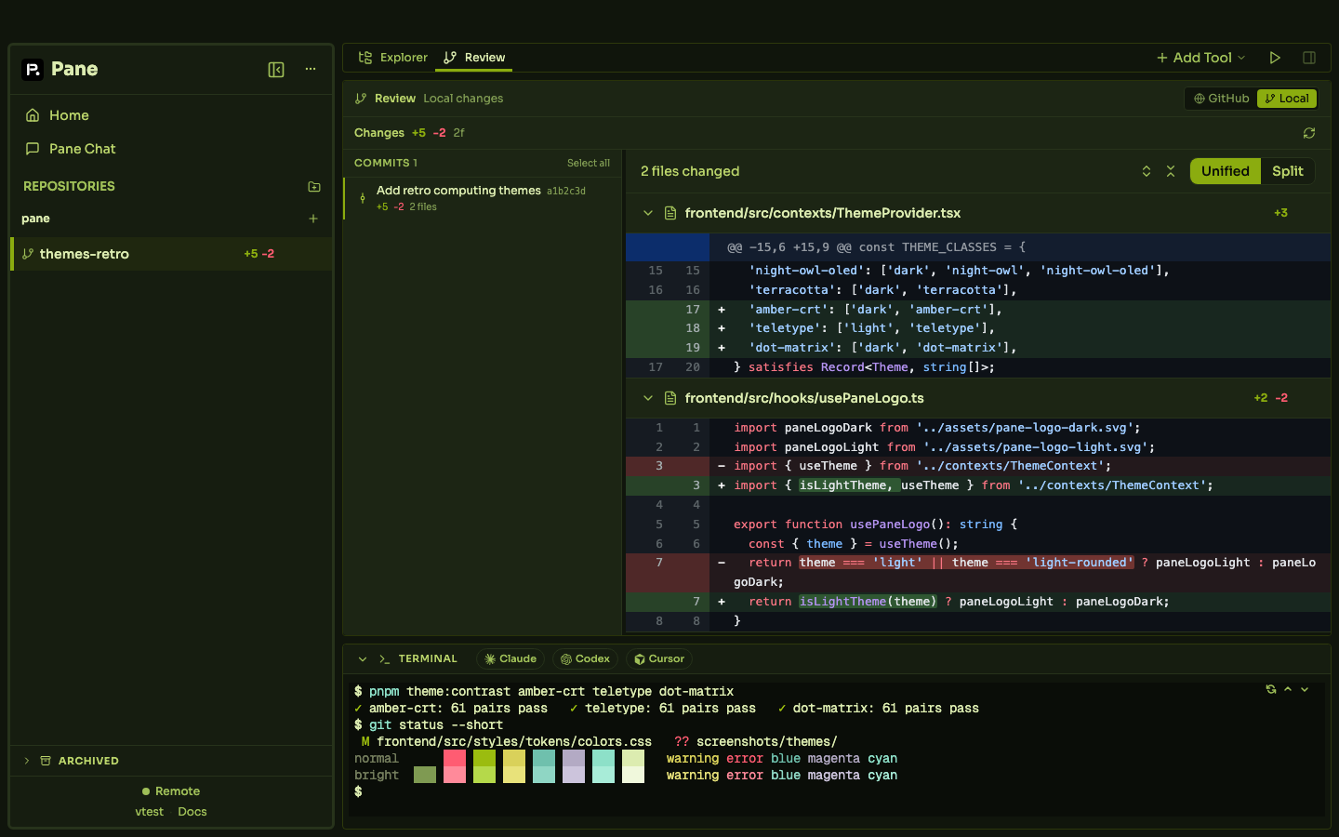The image size is (1339, 837).
Task: Click colors.css path in terminal output
Action: click(x=514, y=742)
